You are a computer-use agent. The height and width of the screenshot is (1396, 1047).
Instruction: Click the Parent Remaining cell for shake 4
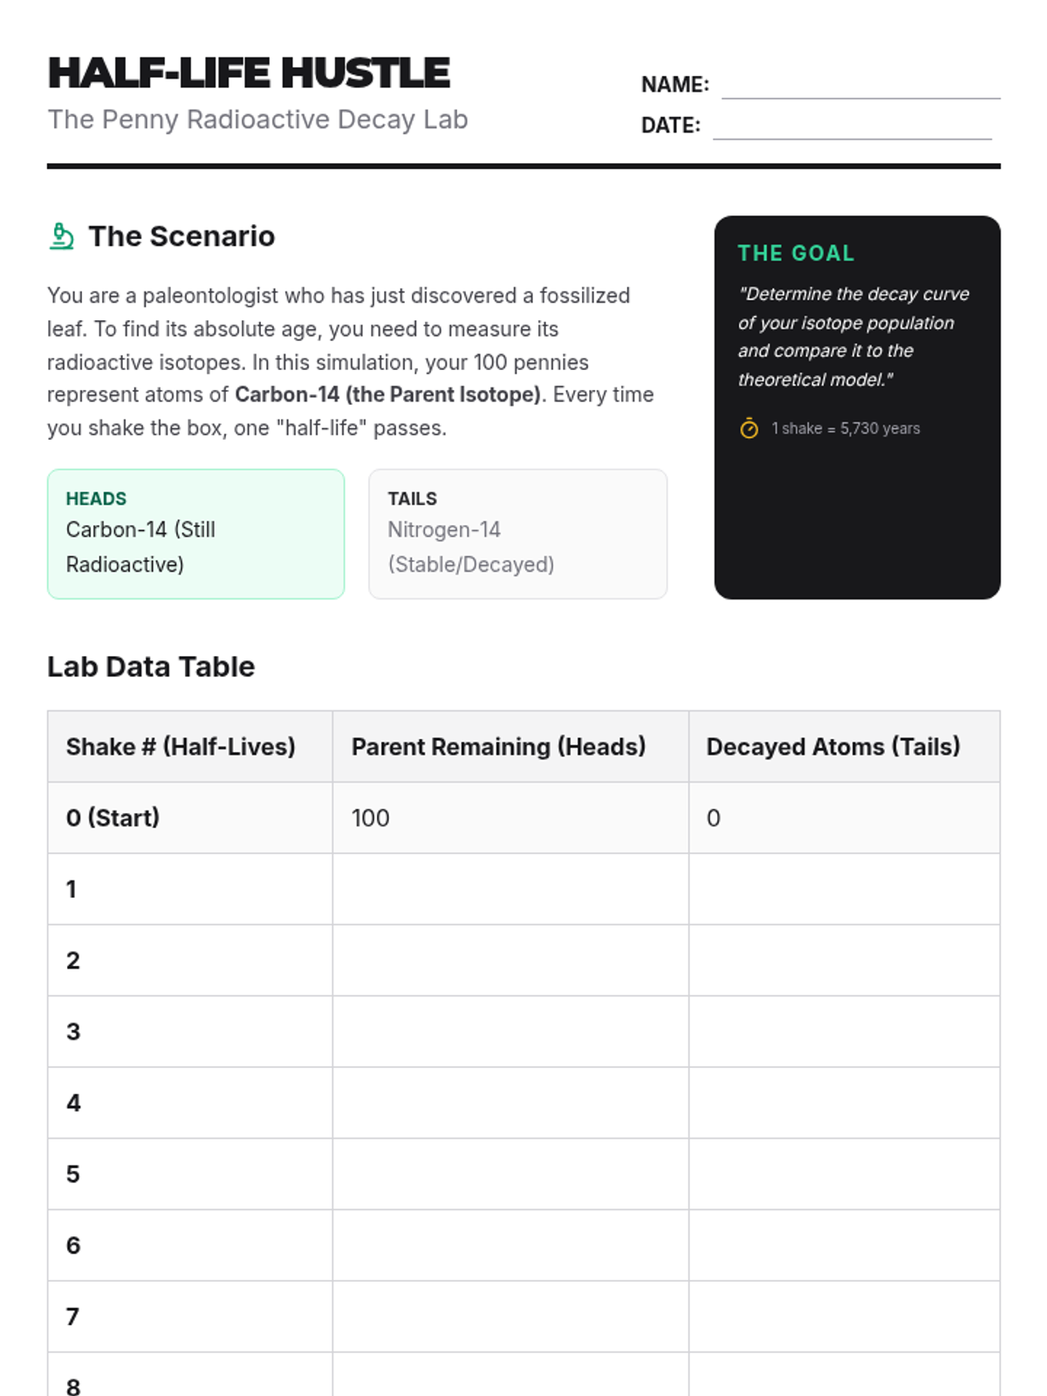(x=510, y=1103)
